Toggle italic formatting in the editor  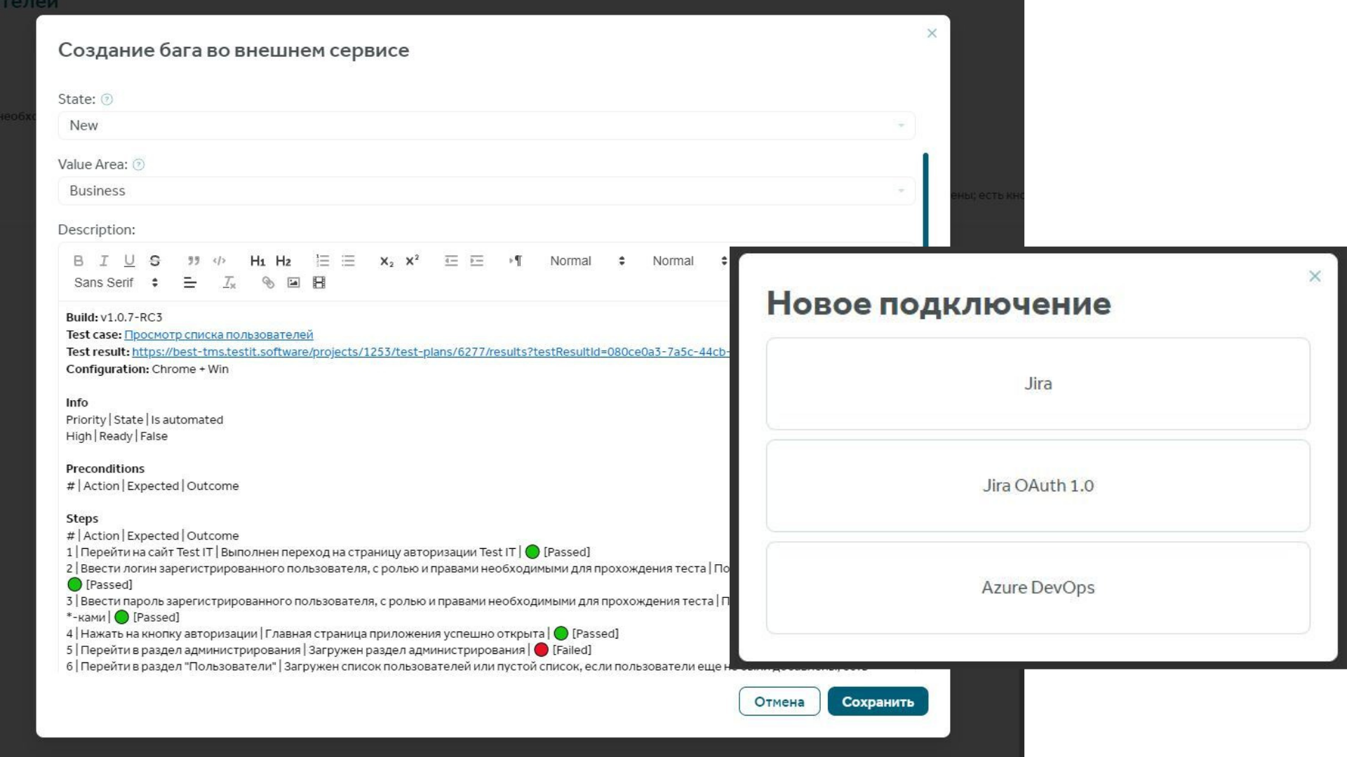[104, 261]
